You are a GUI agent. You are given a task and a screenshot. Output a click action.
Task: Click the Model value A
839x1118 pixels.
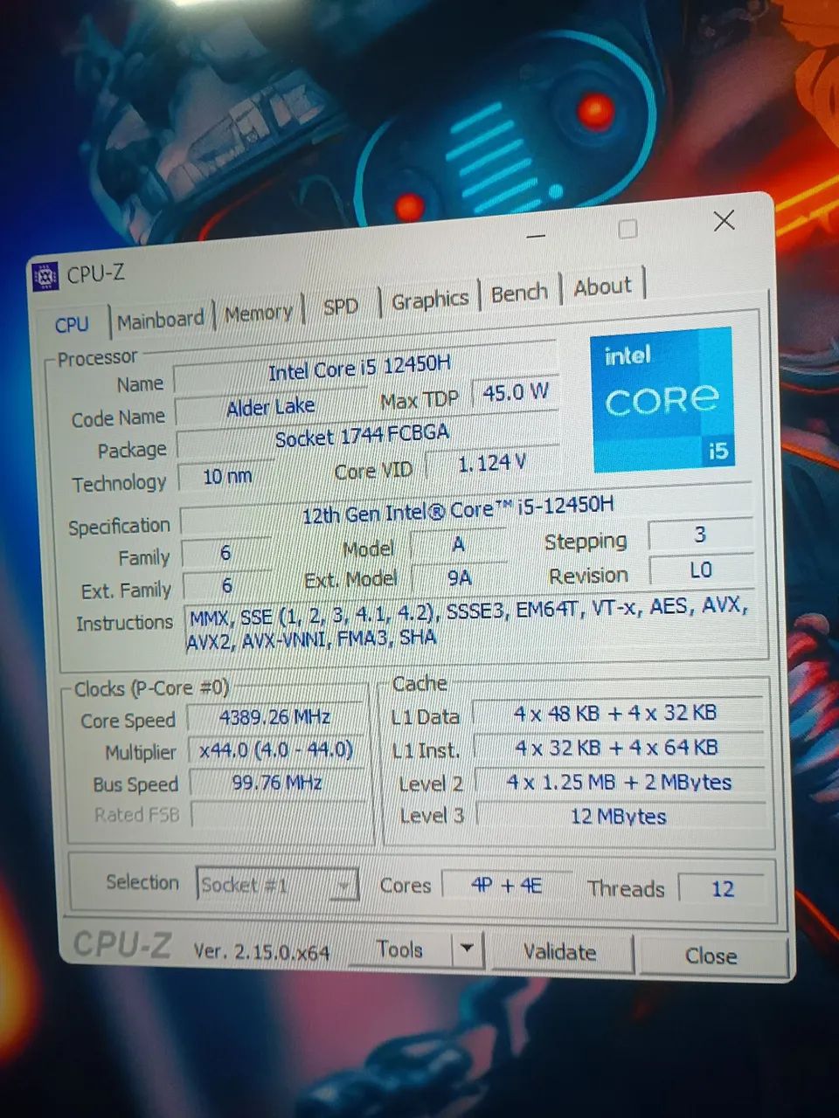tap(458, 545)
